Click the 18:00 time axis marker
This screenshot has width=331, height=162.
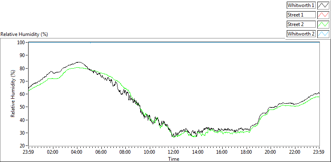tap(246, 152)
